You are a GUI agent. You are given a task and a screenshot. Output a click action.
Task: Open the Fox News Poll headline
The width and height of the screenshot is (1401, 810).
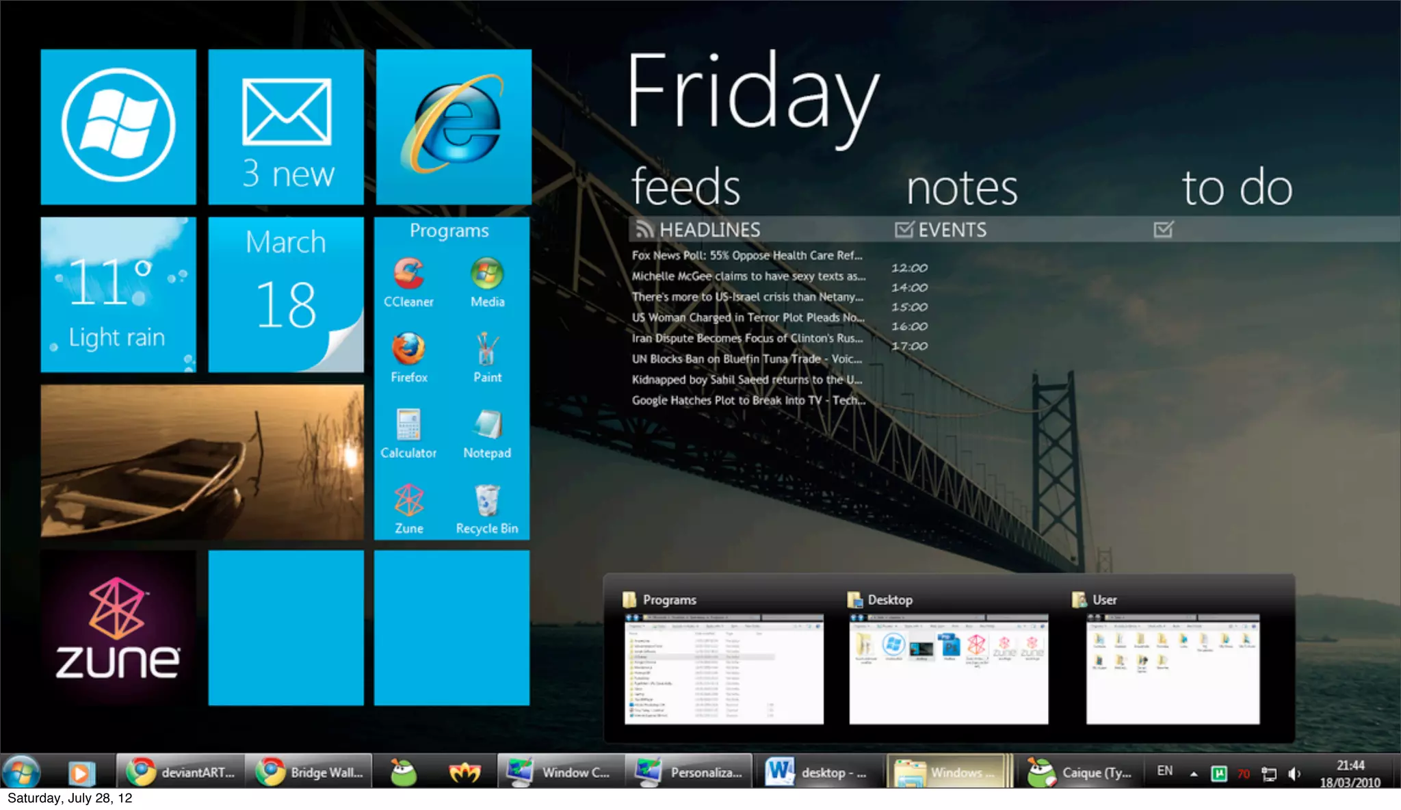click(747, 255)
